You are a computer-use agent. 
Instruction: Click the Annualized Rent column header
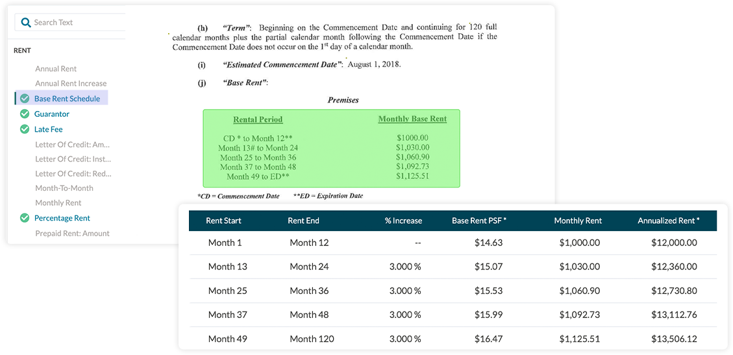pos(669,221)
